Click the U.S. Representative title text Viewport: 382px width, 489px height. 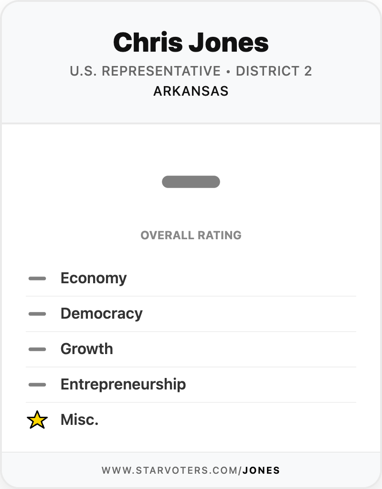click(x=145, y=71)
